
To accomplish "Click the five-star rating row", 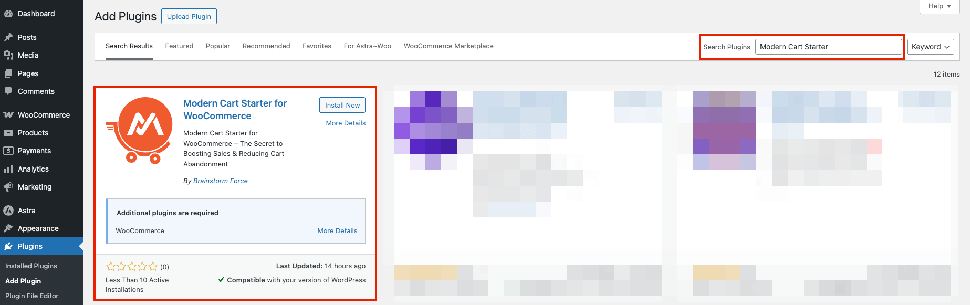I will coord(132,266).
